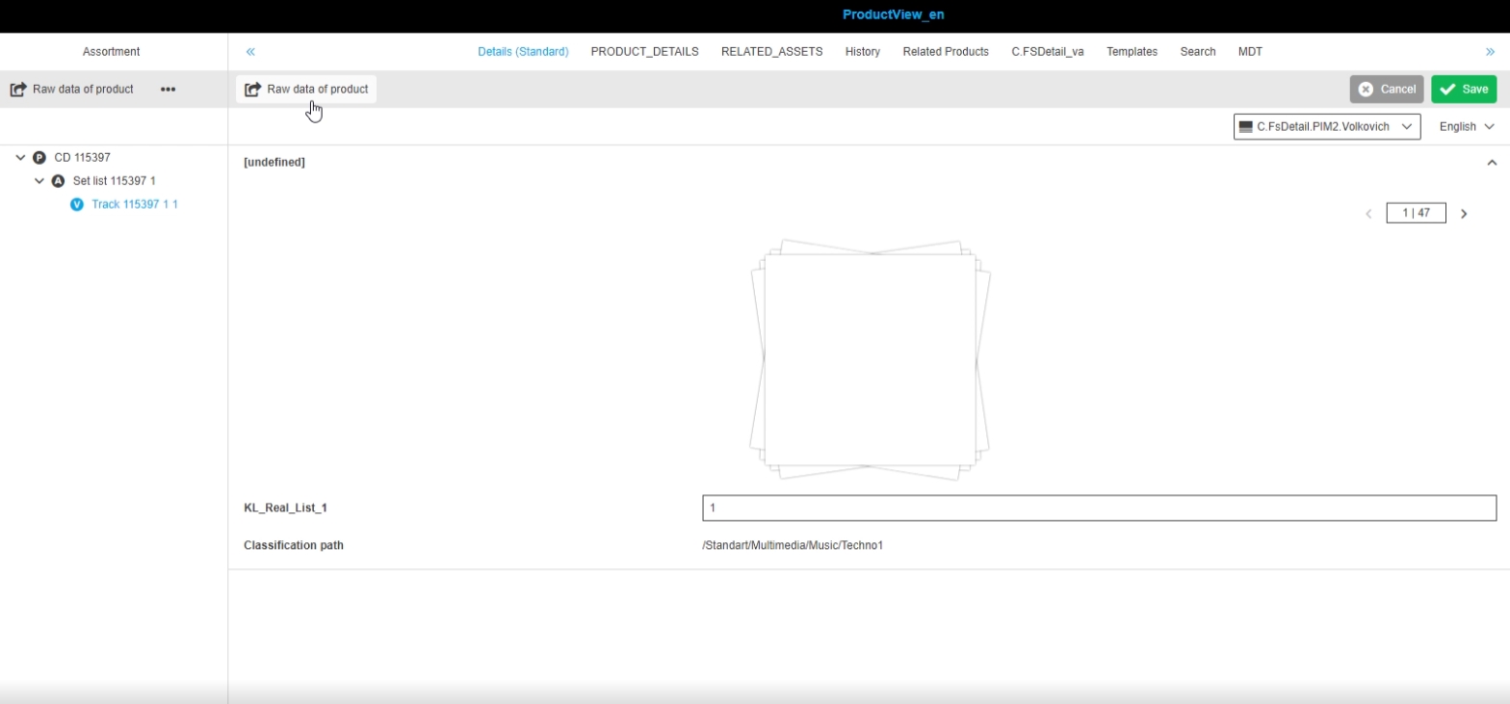
Task: Click the three-dots more options icon
Action: point(168,90)
